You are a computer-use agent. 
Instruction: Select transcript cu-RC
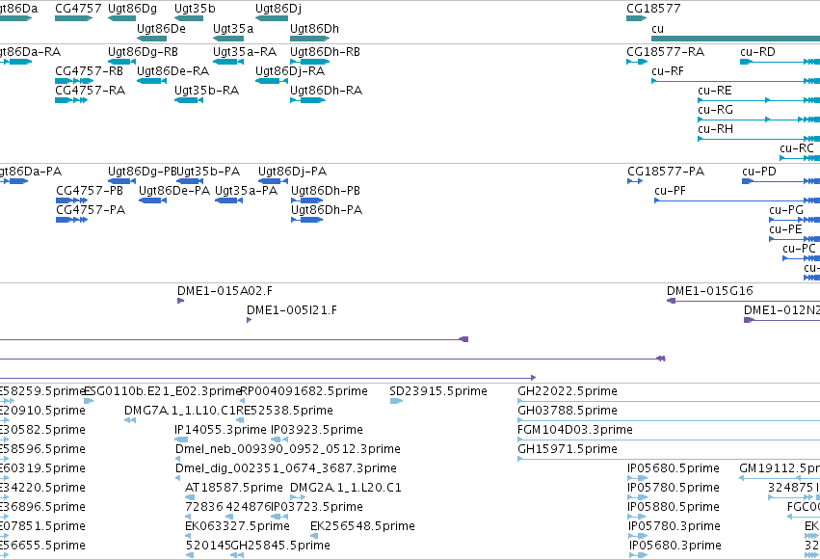tap(800, 158)
